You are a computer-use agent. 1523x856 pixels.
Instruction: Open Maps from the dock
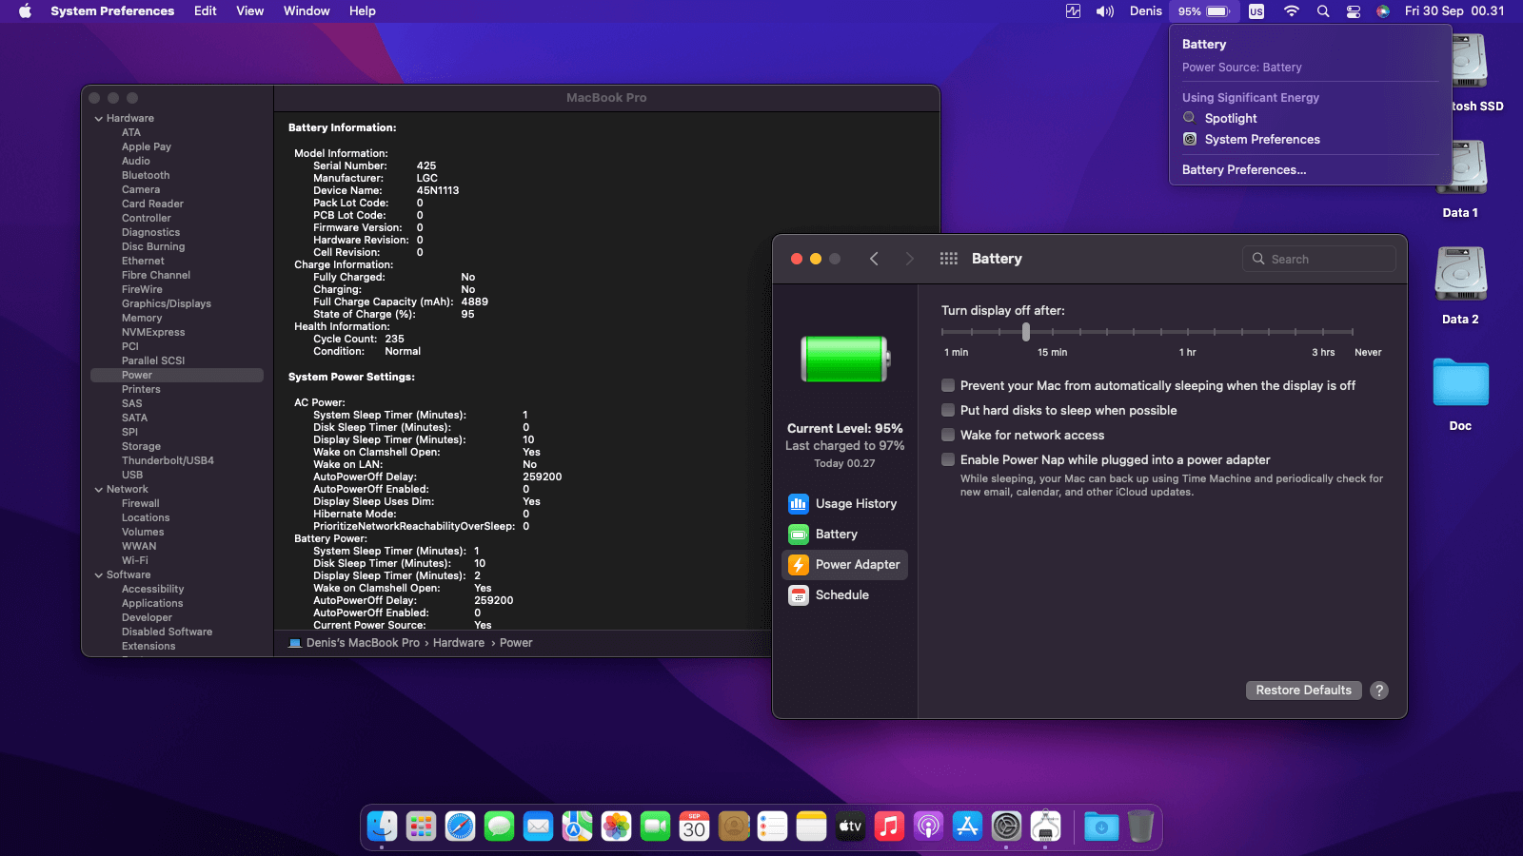(577, 827)
